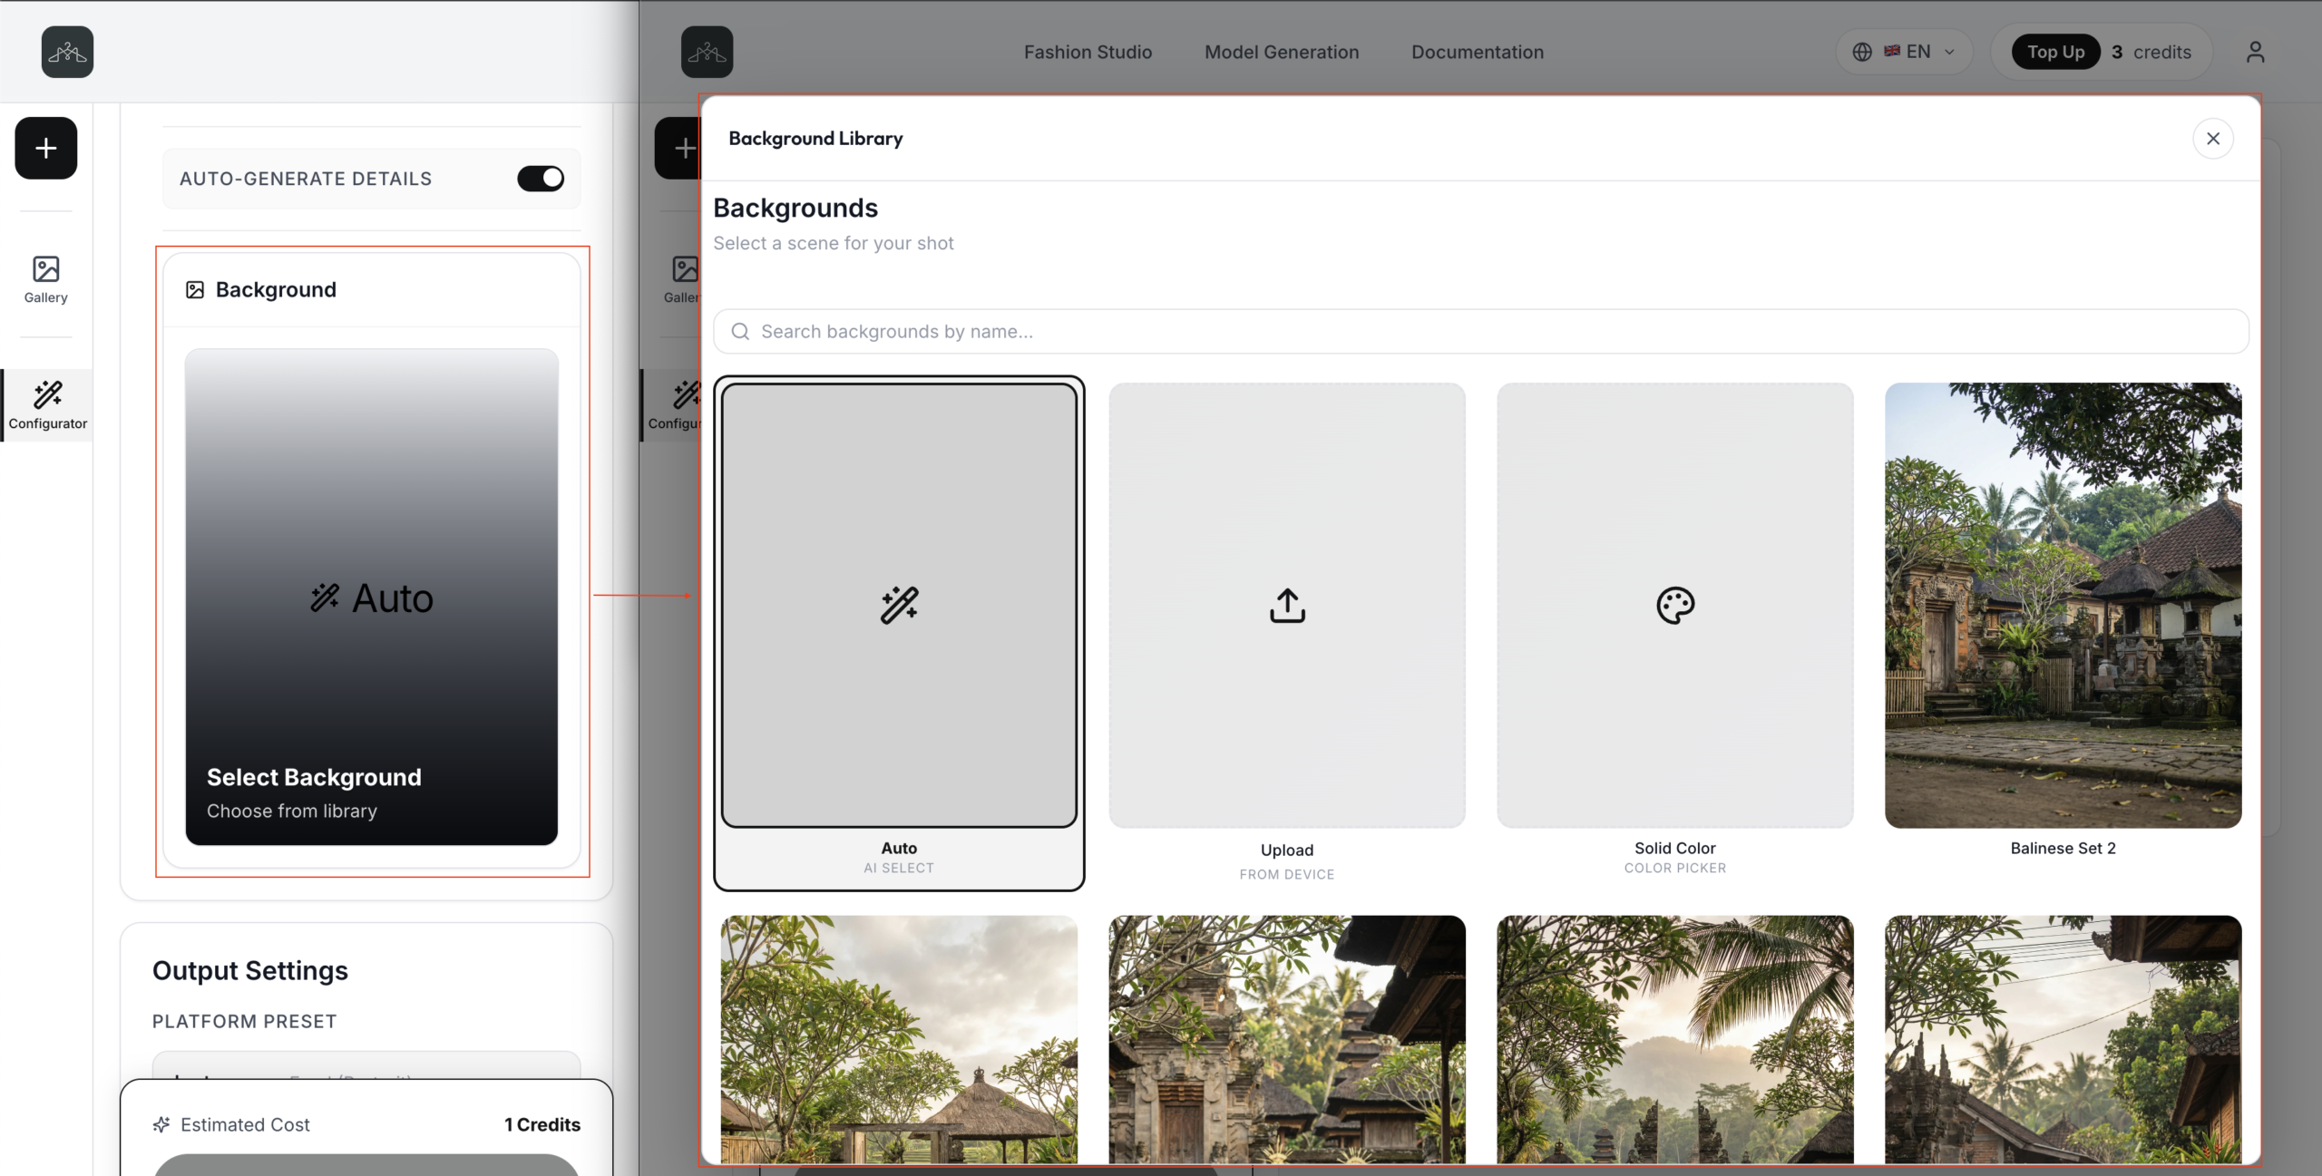
Task: Click the Output Settings heading
Action: pyautogui.click(x=250, y=971)
